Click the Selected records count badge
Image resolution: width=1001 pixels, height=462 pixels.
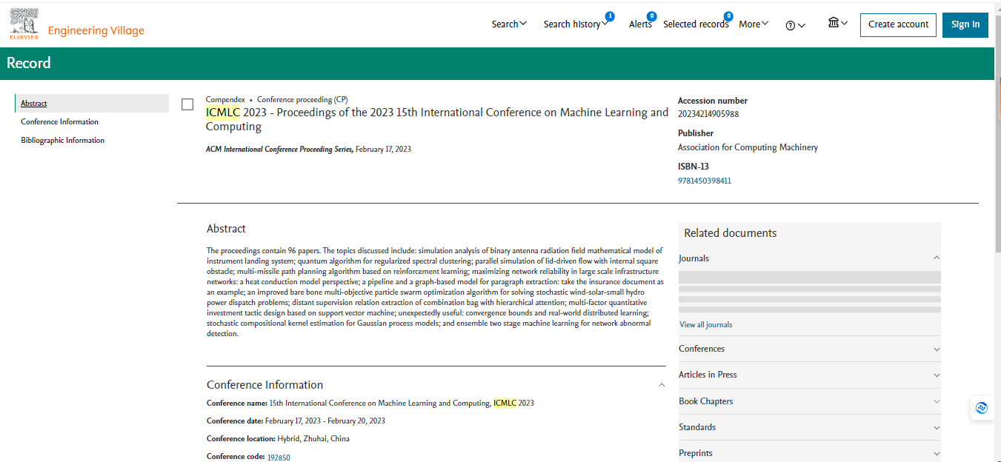pos(728,16)
